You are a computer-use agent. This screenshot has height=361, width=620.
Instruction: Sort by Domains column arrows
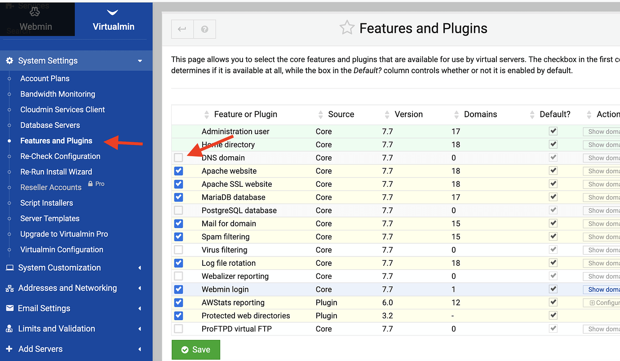tap(456, 114)
